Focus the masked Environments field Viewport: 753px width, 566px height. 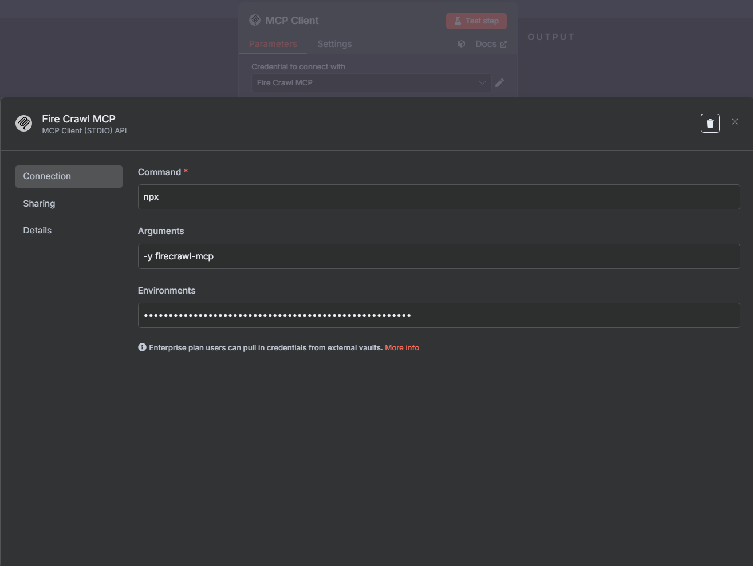pos(439,315)
